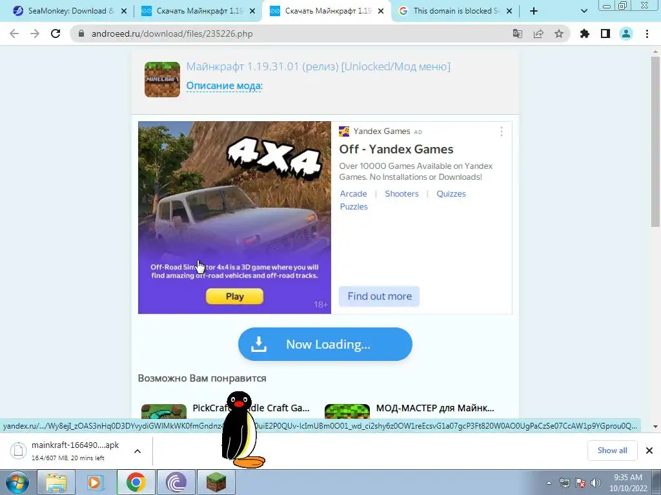Launch media player taskbar icon
Viewport: 661px width, 495px height.
96,482
